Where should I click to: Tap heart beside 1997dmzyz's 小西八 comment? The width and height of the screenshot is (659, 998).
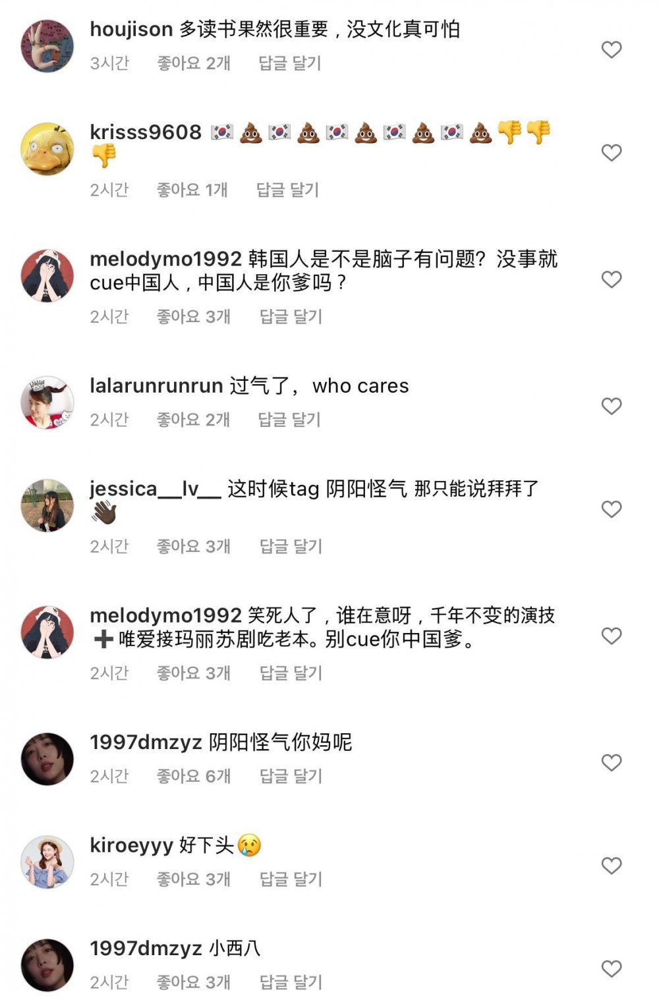click(612, 968)
